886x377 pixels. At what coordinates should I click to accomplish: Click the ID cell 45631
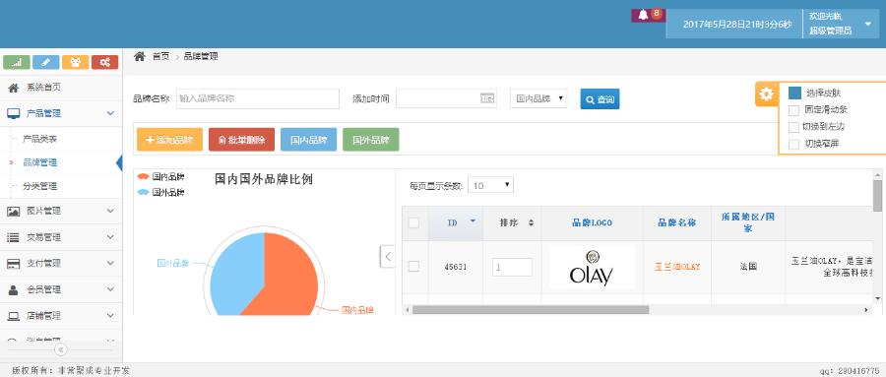point(456,267)
